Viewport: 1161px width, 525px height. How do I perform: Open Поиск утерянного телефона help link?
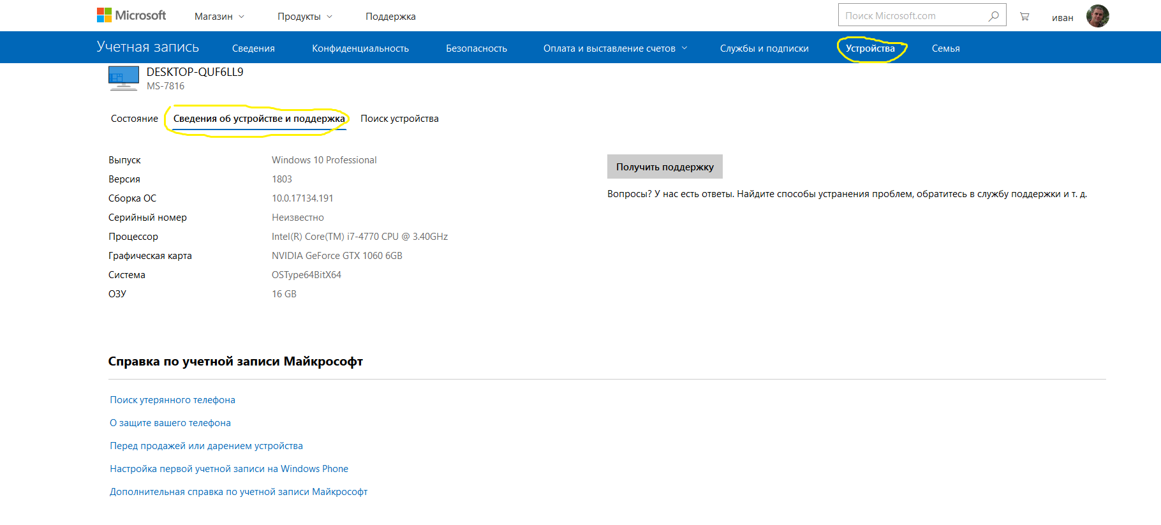[x=172, y=400]
